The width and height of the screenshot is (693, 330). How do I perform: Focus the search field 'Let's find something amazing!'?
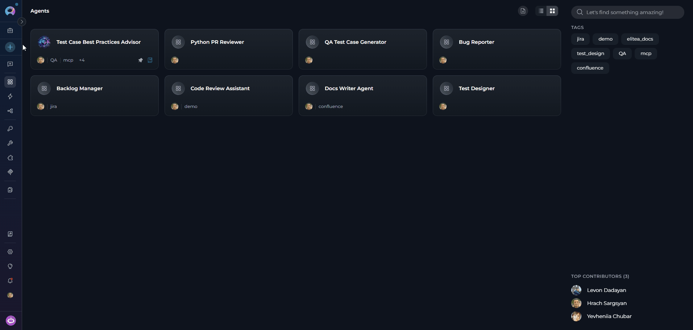[628, 12]
